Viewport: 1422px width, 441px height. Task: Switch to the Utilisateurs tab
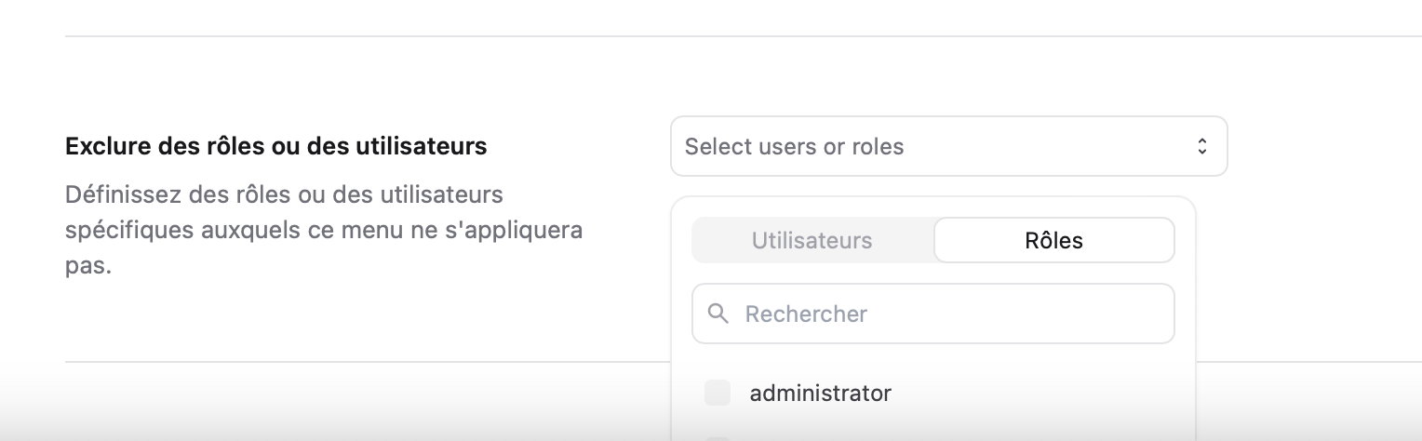pos(812,241)
